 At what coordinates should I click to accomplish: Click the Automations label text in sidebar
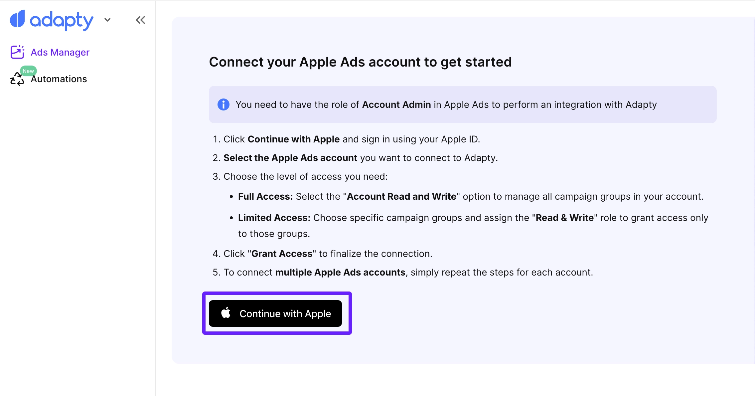59,79
